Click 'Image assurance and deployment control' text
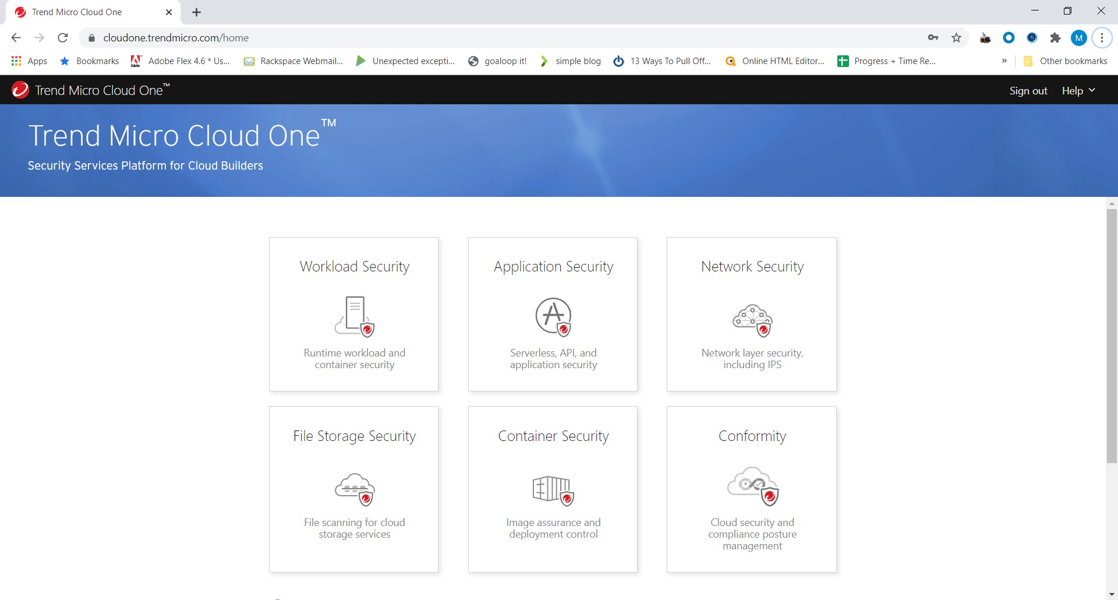Screen dimensions: 1118x600 click(554, 528)
